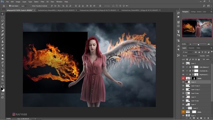Open the Character panel icon
Viewport: 213px width, 120px height.
click(178, 46)
